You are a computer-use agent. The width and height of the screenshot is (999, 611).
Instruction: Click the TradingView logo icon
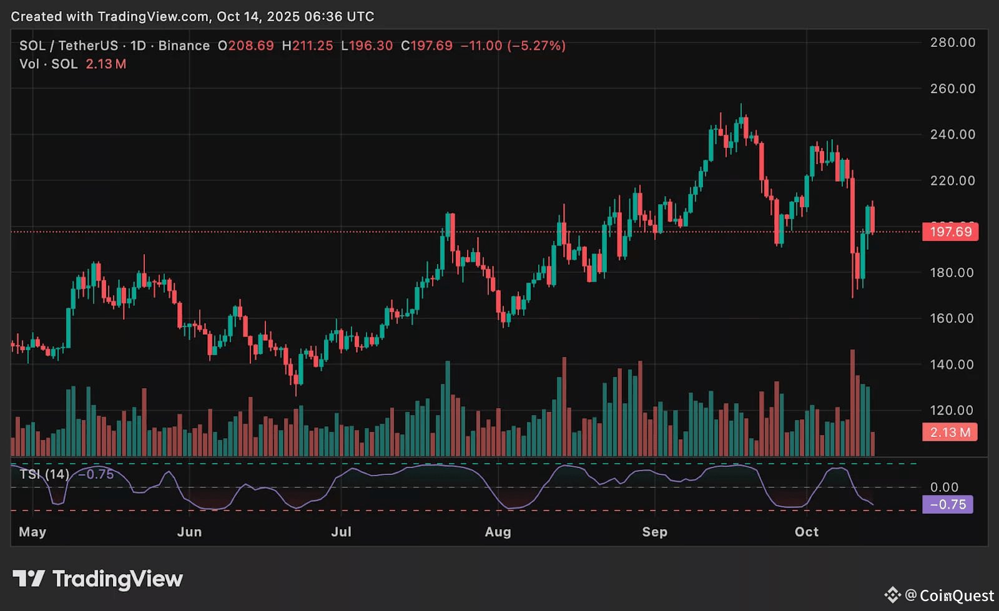[x=28, y=579]
